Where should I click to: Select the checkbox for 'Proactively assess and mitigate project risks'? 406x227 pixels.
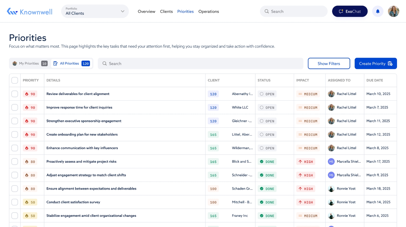15,162
